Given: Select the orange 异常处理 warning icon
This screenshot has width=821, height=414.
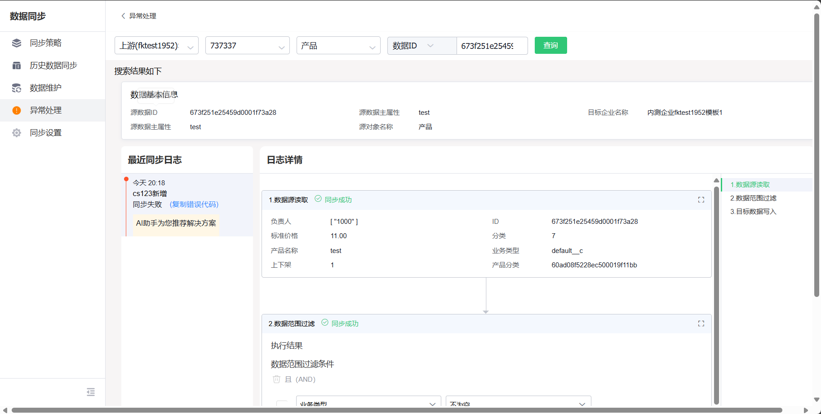Looking at the screenshot, I should [17, 110].
